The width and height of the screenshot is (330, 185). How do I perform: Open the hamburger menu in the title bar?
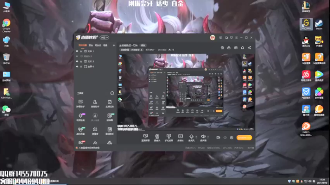[x=236, y=38]
